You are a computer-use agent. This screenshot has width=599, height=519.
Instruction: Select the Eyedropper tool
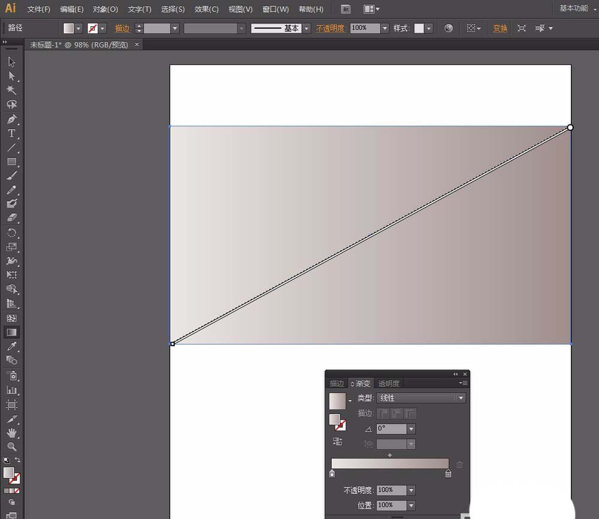pos(11,346)
